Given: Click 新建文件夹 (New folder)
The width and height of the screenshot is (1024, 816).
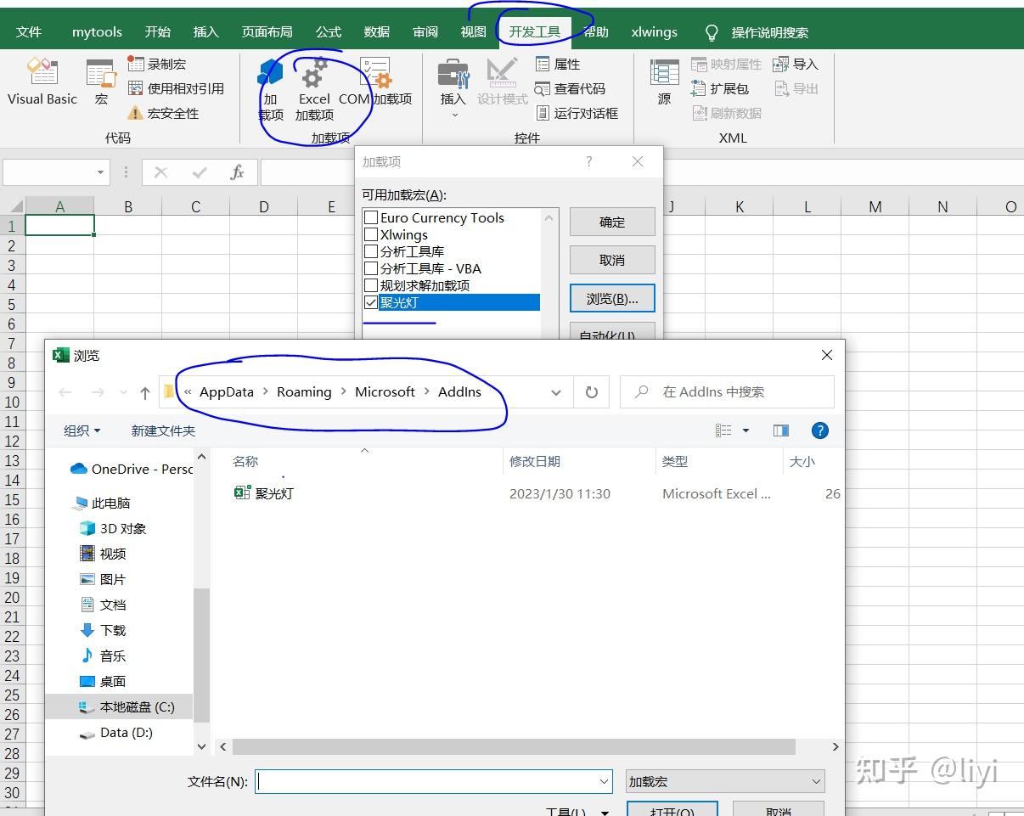Looking at the screenshot, I should pos(163,431).
